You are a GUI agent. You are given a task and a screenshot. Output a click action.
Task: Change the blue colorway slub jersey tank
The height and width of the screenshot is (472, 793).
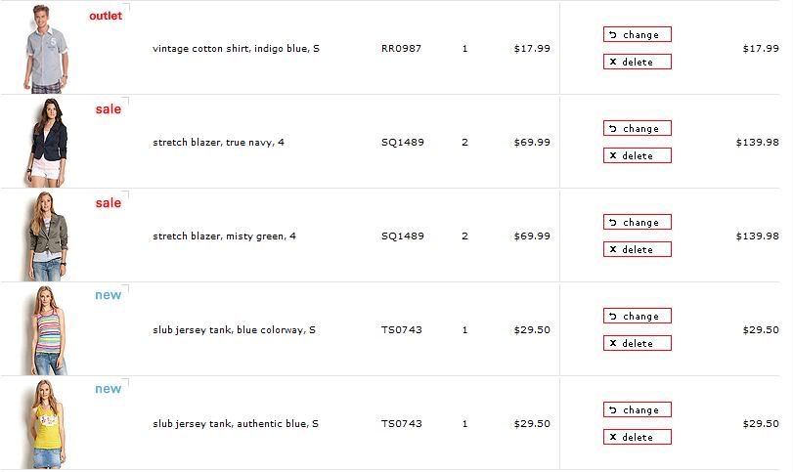point(638,316)
